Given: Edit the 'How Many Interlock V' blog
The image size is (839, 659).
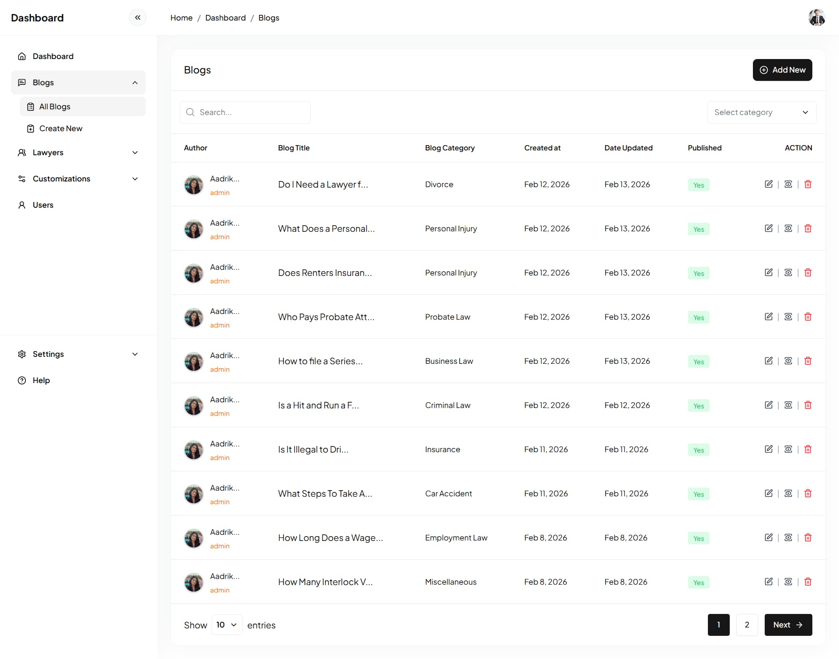Looking at the screenshot, I should point(769,582).
